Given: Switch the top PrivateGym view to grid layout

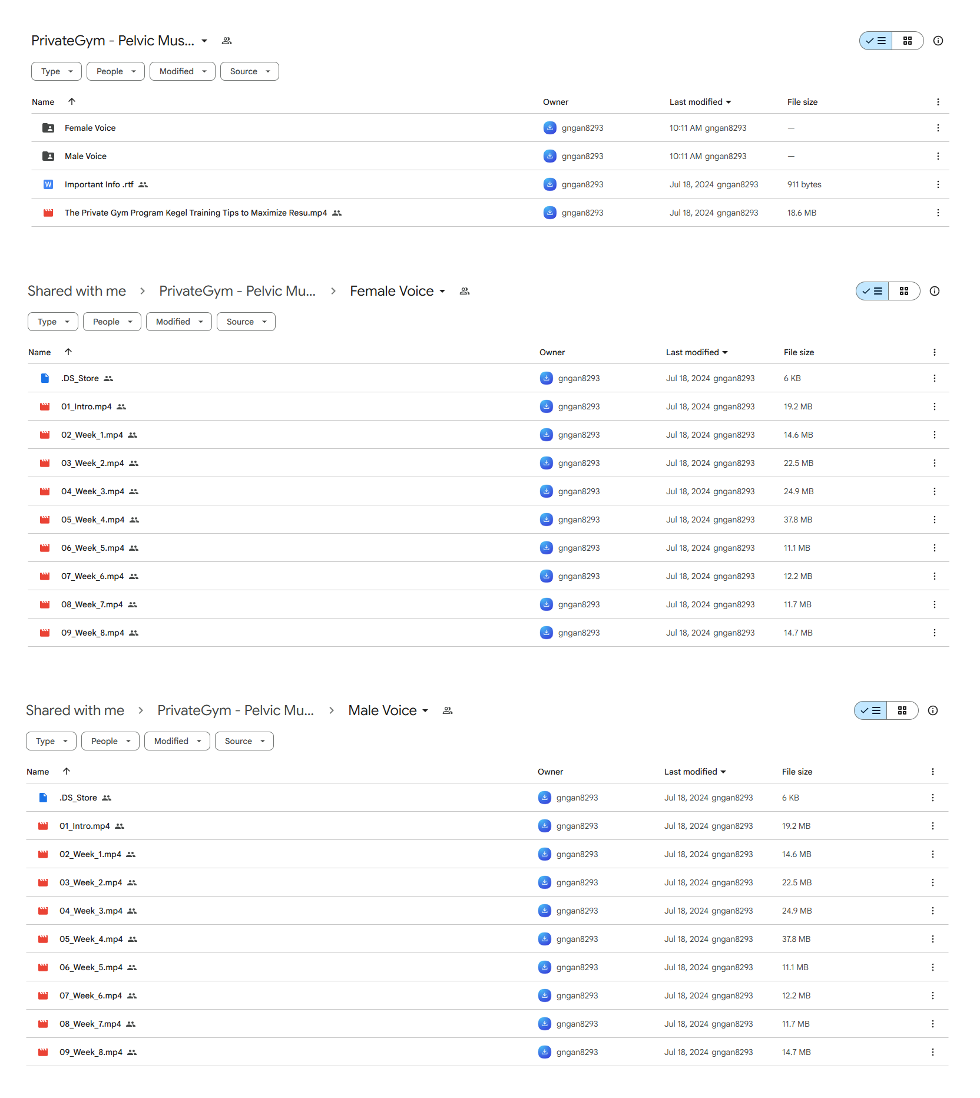Looking at the screenshot, I should (908, 41).
